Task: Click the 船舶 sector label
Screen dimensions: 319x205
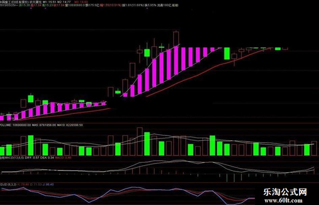Action: (175, 5)
